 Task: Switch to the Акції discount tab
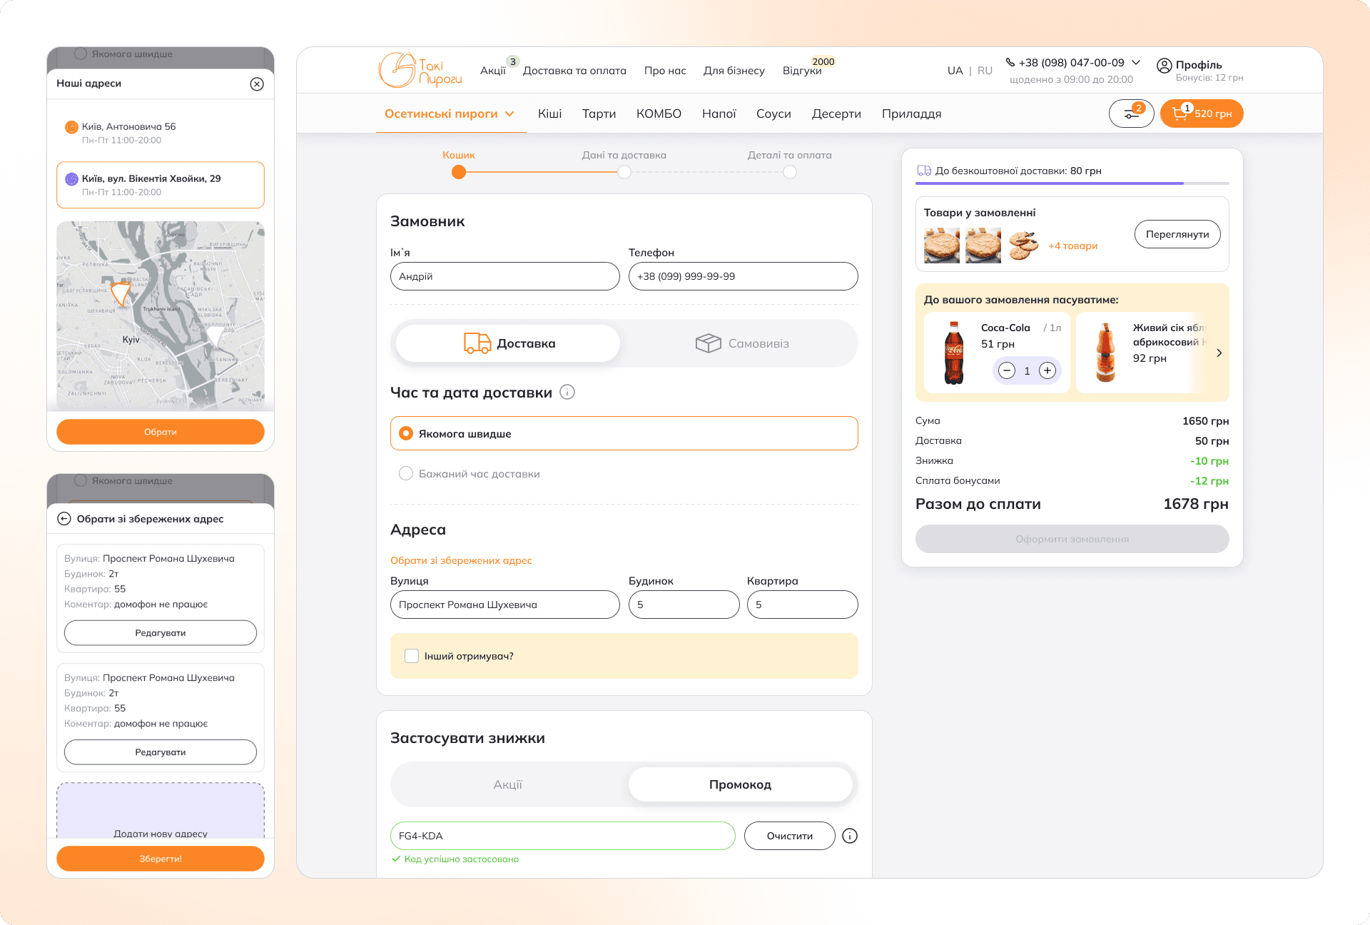(508, 784)
